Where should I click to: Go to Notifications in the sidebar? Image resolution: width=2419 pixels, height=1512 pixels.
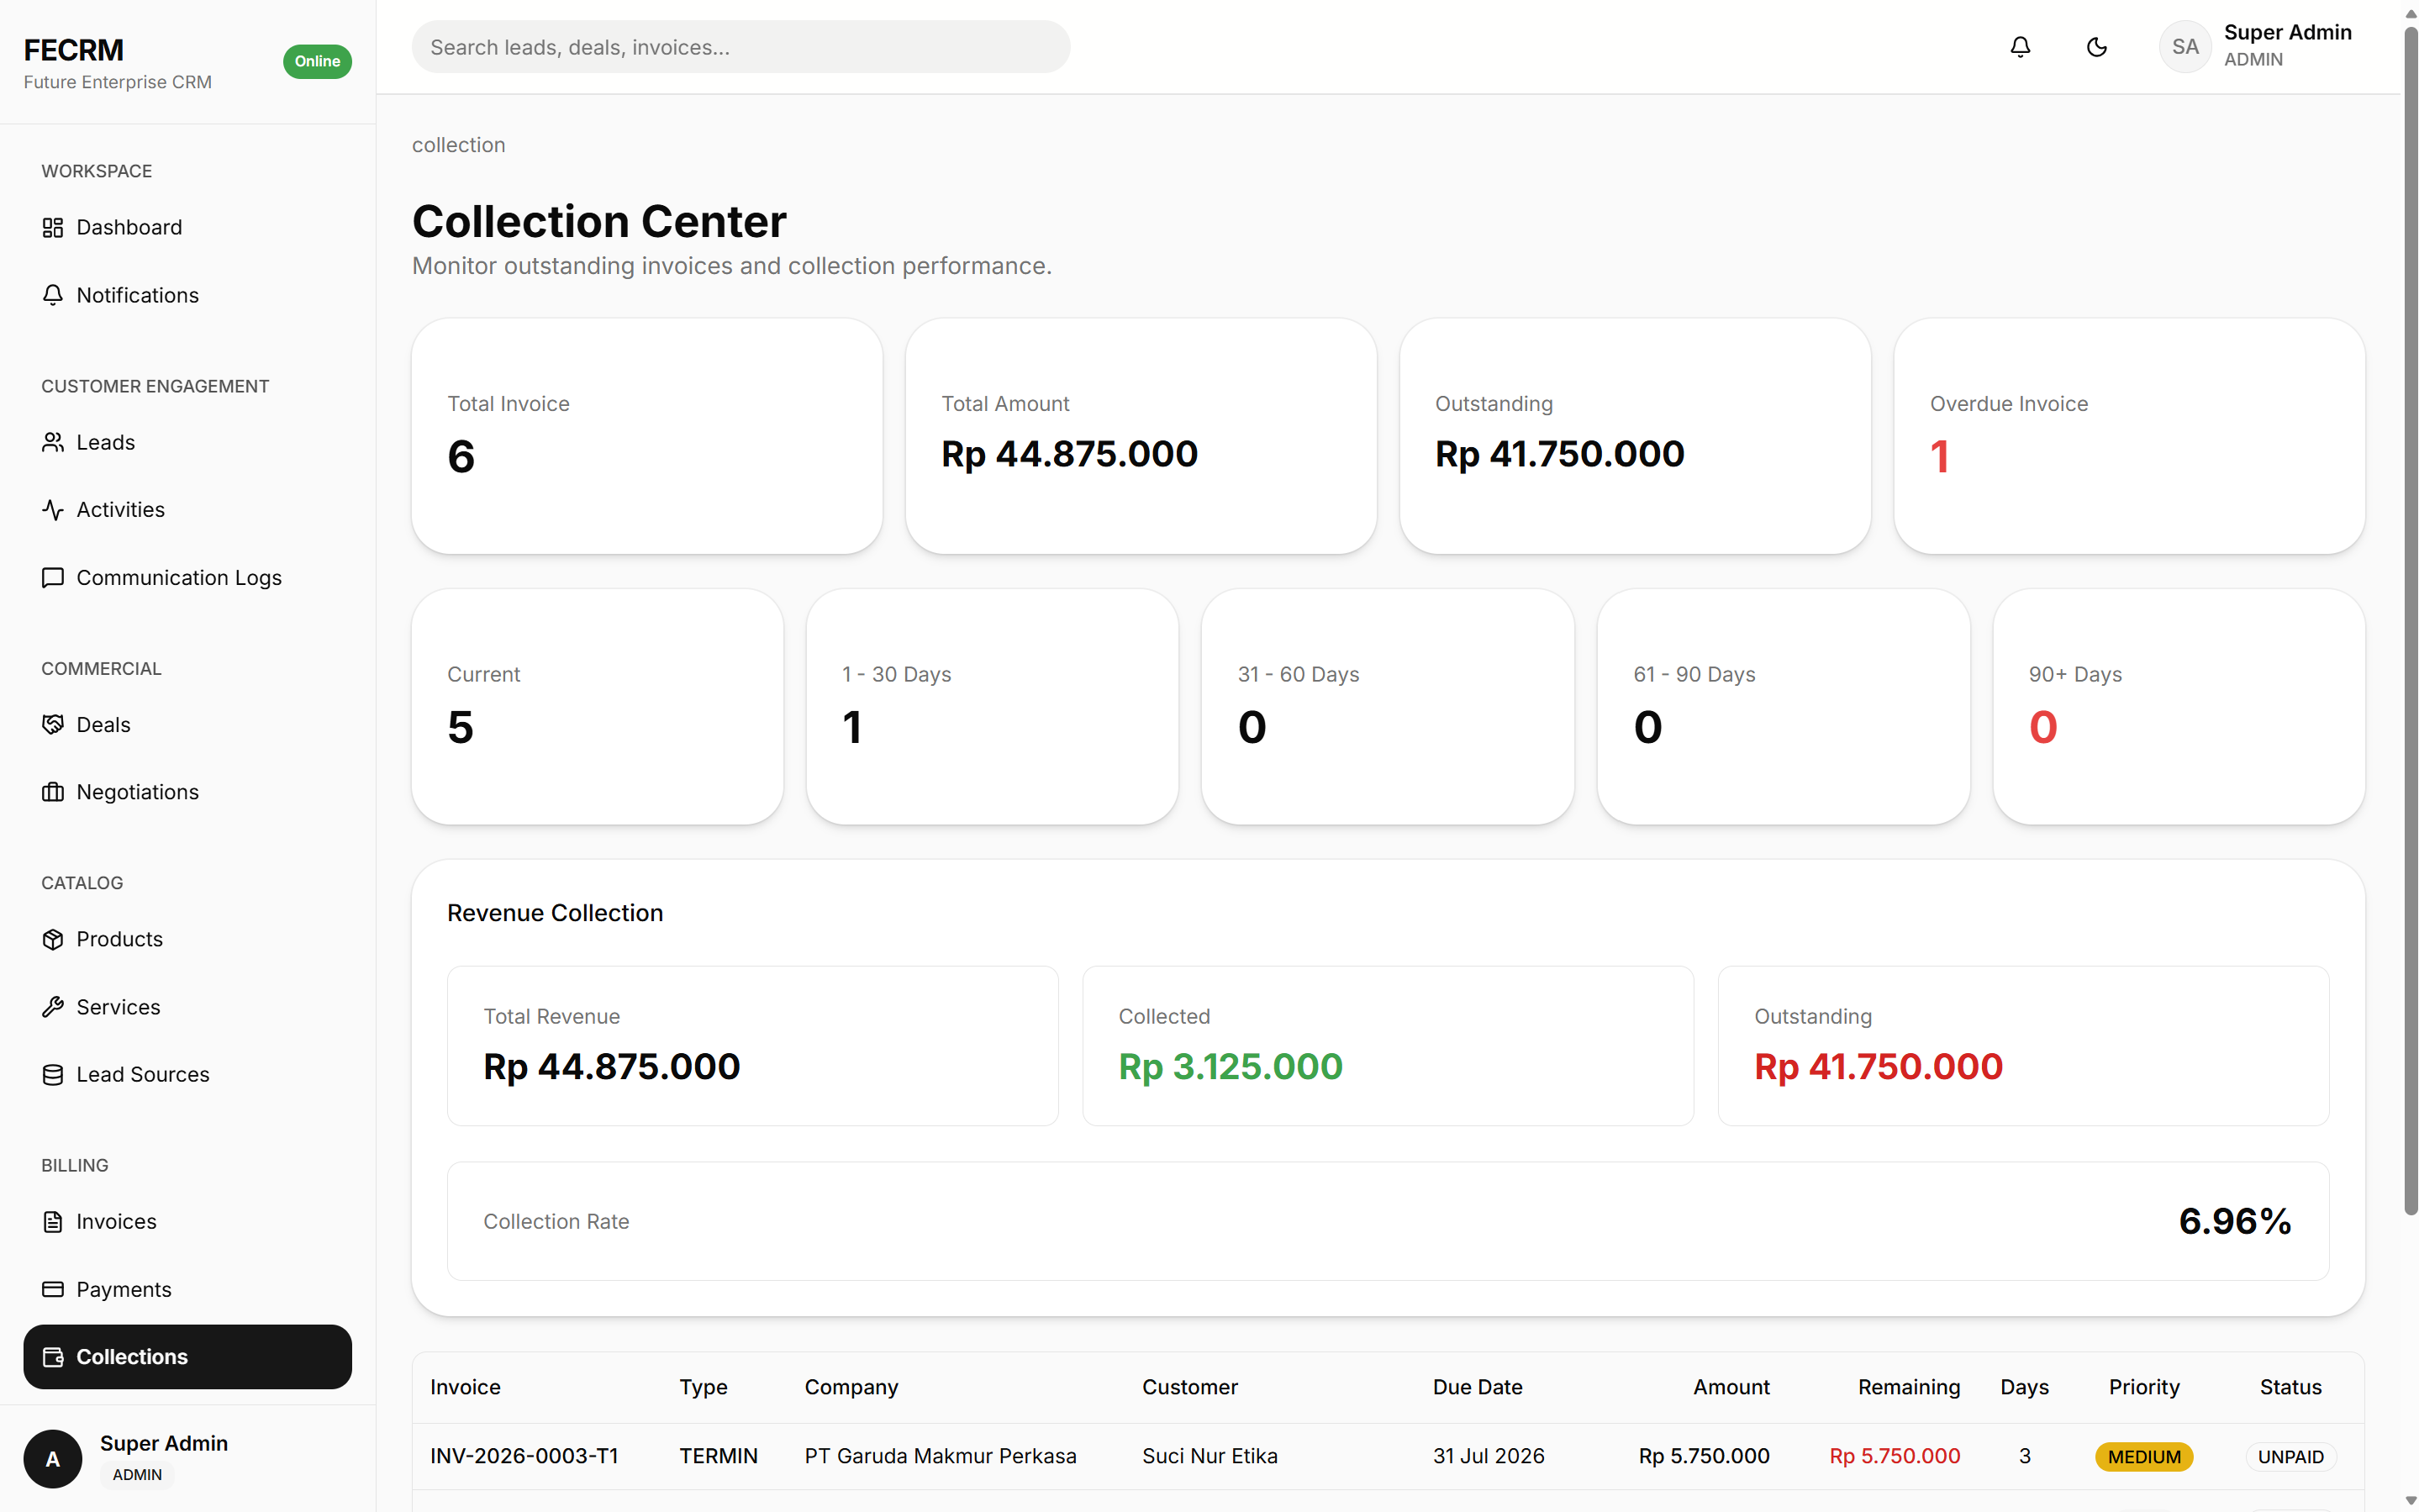pyautogui.click(x=188, y=295)
